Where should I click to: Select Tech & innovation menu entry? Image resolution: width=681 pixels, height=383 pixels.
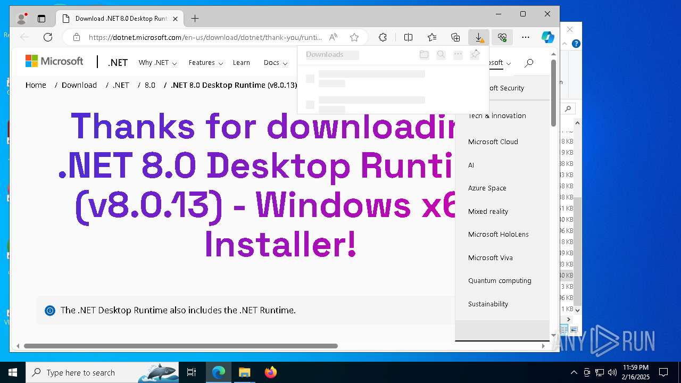(497, 115)
